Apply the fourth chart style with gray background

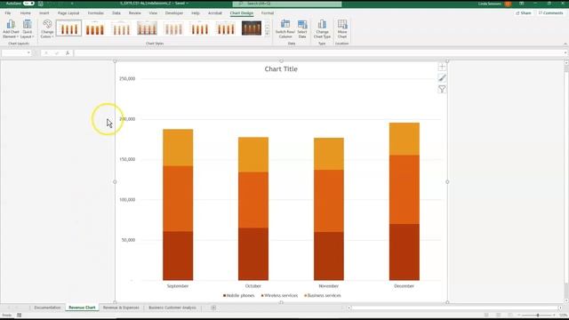pos(148,28)
